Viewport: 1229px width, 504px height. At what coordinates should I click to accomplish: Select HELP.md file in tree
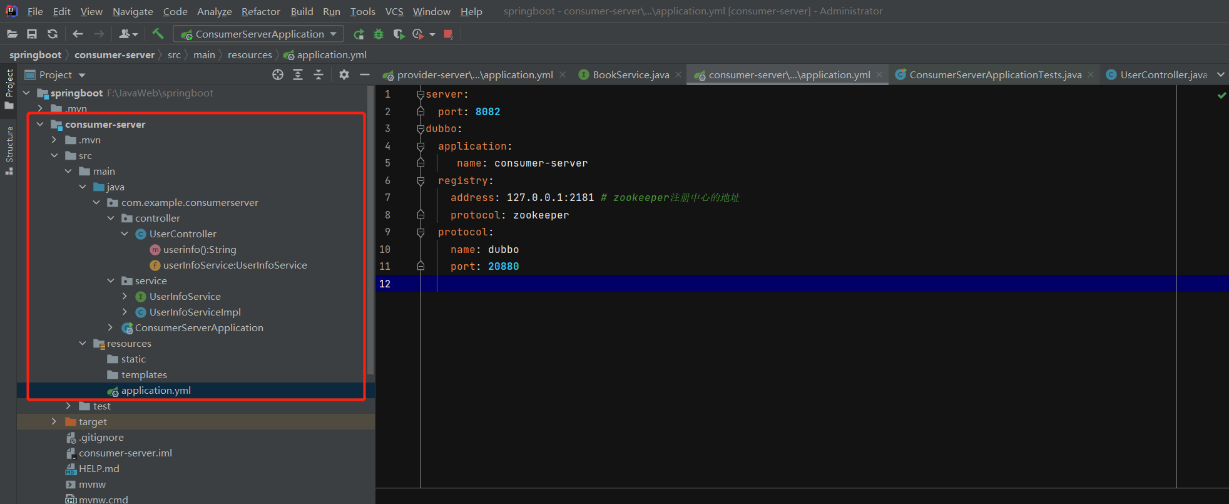(99, 468)
